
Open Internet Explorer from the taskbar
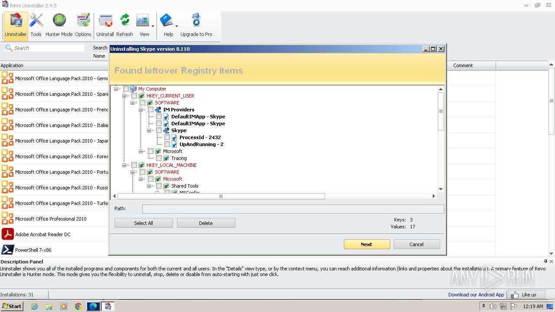[x=34, y=306]
